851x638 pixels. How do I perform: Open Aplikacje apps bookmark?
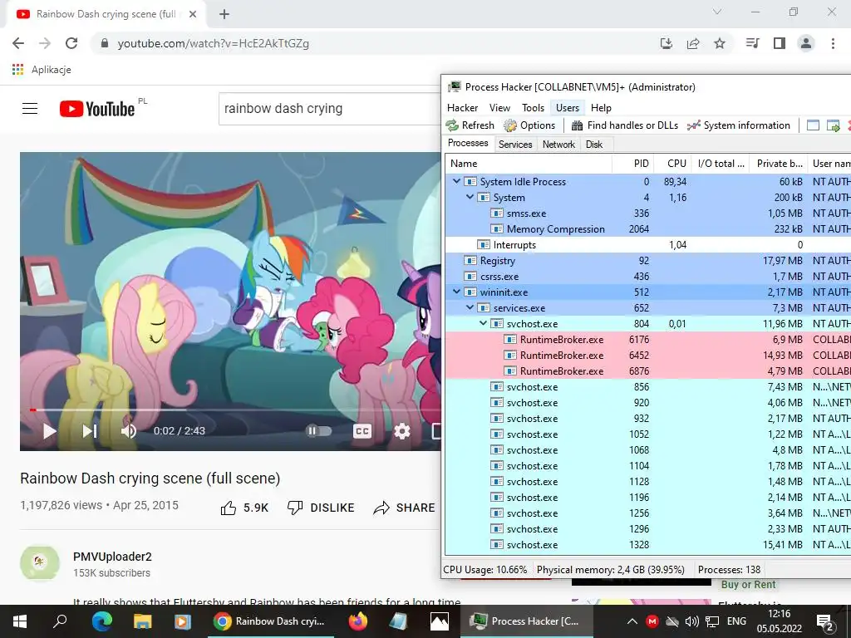pyautogui.click(x=42, y=70)
